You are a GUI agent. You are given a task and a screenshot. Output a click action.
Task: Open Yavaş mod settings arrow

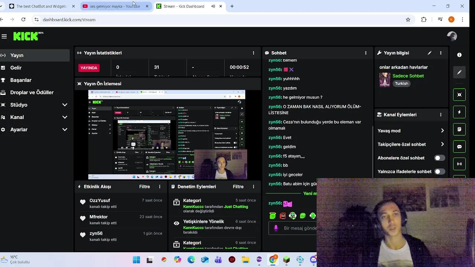point(442,131)
